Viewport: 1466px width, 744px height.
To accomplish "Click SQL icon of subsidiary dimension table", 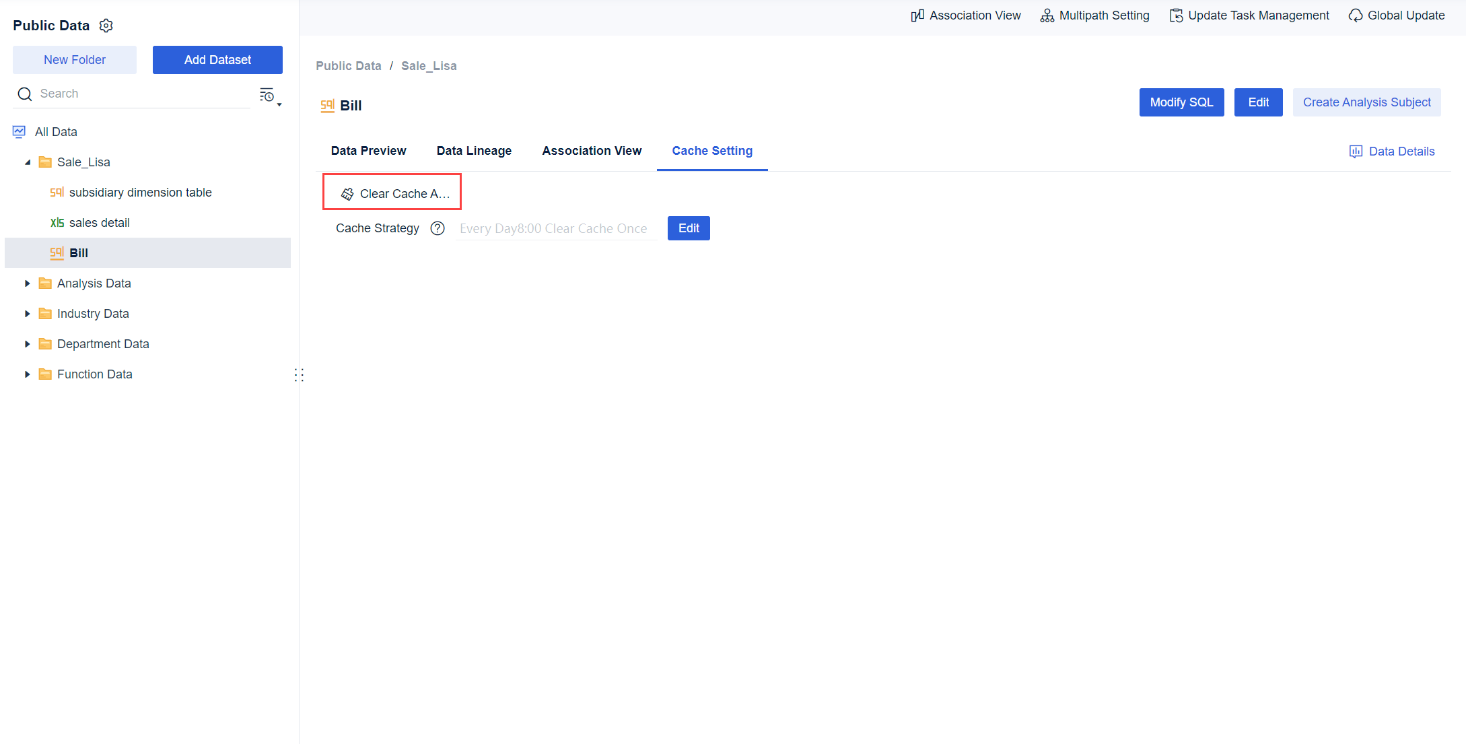I will tap(57, 193).
